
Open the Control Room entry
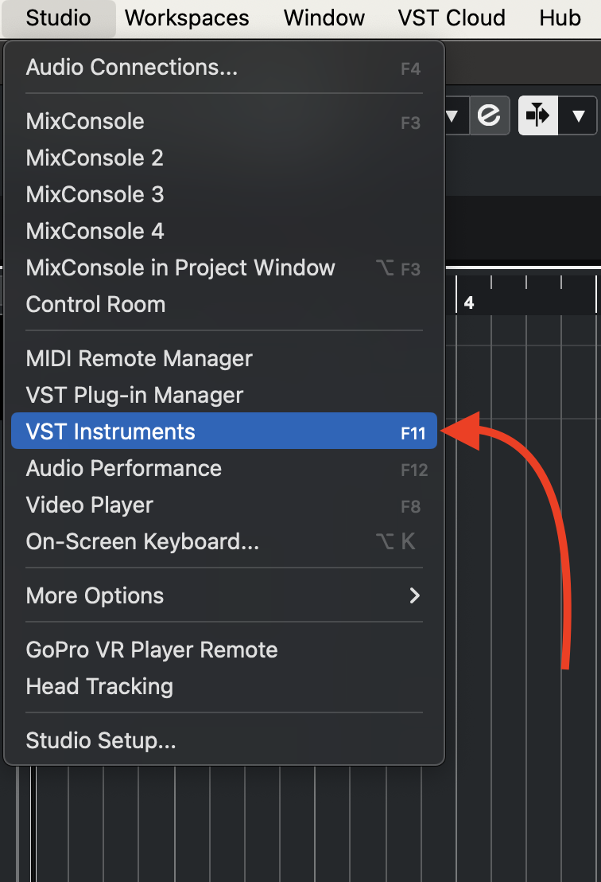click(96, 304)
